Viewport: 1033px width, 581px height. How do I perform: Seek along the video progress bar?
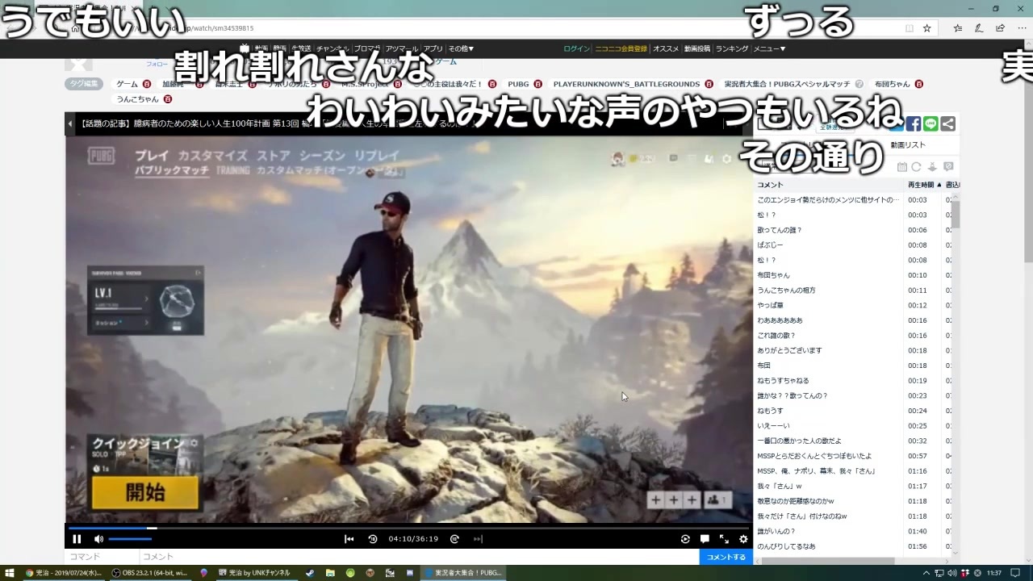408,529
